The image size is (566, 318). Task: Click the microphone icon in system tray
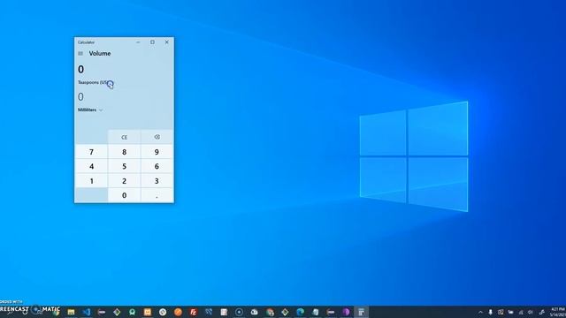[490, 312]
